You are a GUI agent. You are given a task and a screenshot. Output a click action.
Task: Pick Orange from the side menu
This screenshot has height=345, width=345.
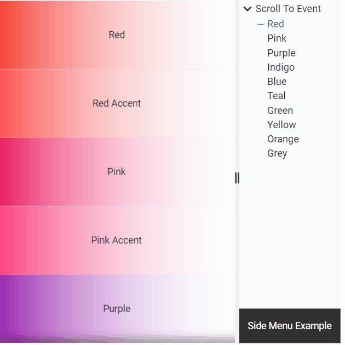283,139
